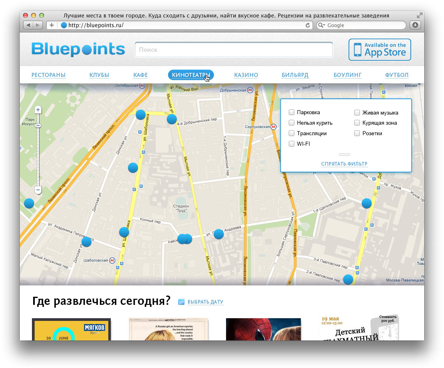Click the Поиск search field
This screenshot has height=368, width=444.
coord(234,50)
